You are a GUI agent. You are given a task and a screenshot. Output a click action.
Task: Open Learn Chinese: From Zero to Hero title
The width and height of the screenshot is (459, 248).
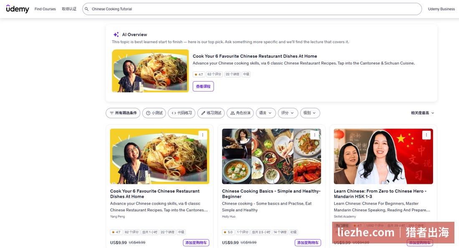click(x=380, y=194)
